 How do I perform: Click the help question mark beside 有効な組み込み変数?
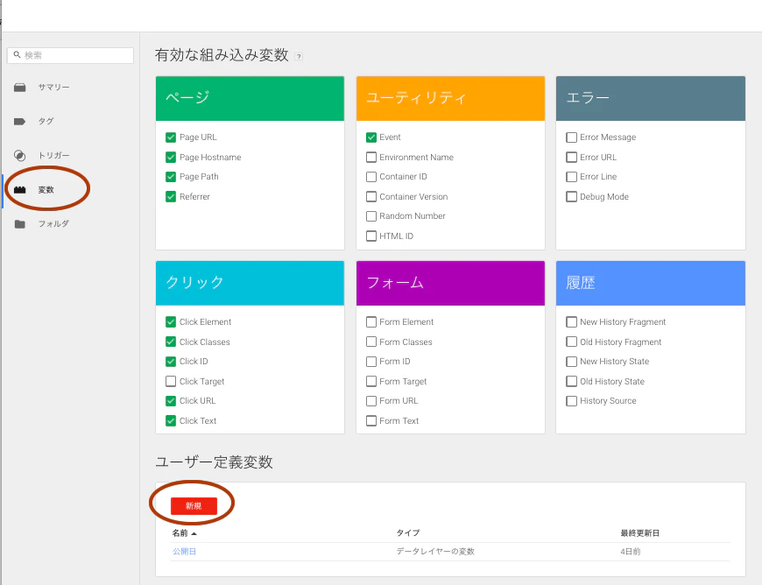pos(299,56)
